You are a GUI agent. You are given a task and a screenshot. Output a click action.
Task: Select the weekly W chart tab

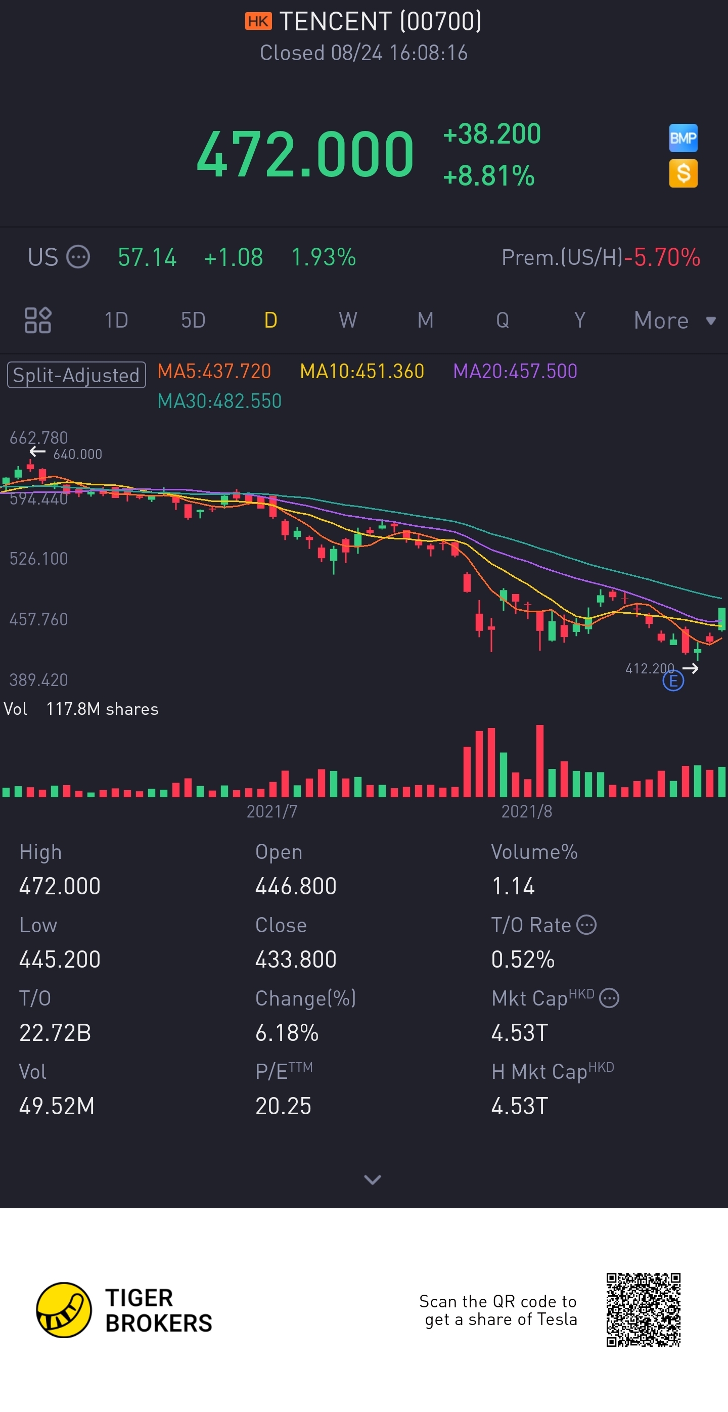click(347, 320)
